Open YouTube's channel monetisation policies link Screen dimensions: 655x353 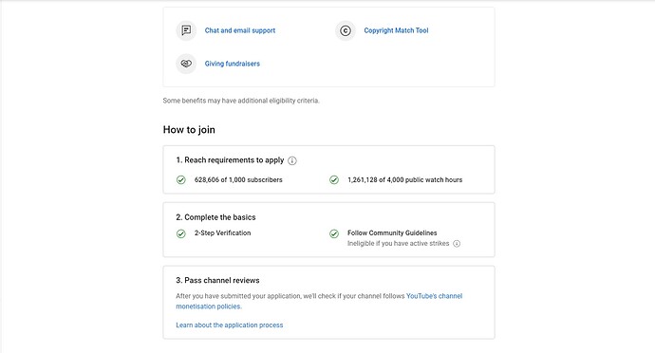pos(319,301)
